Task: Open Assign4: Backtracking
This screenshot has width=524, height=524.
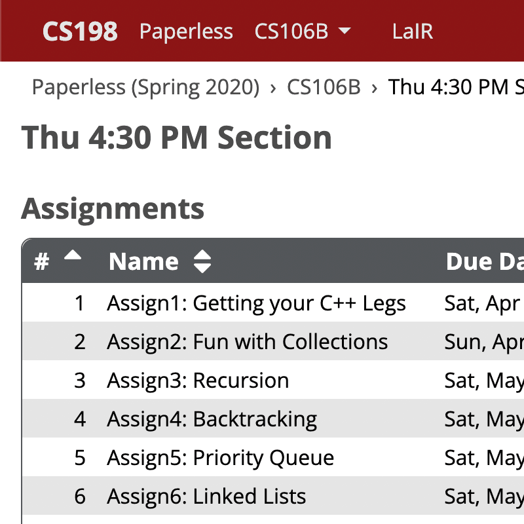Action: (x=212, y=419)
